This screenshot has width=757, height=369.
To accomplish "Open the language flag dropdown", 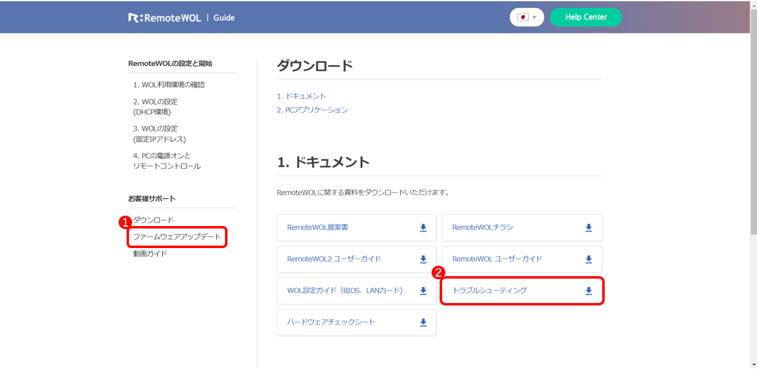I will pyautogui.click(x=526, y=17).
